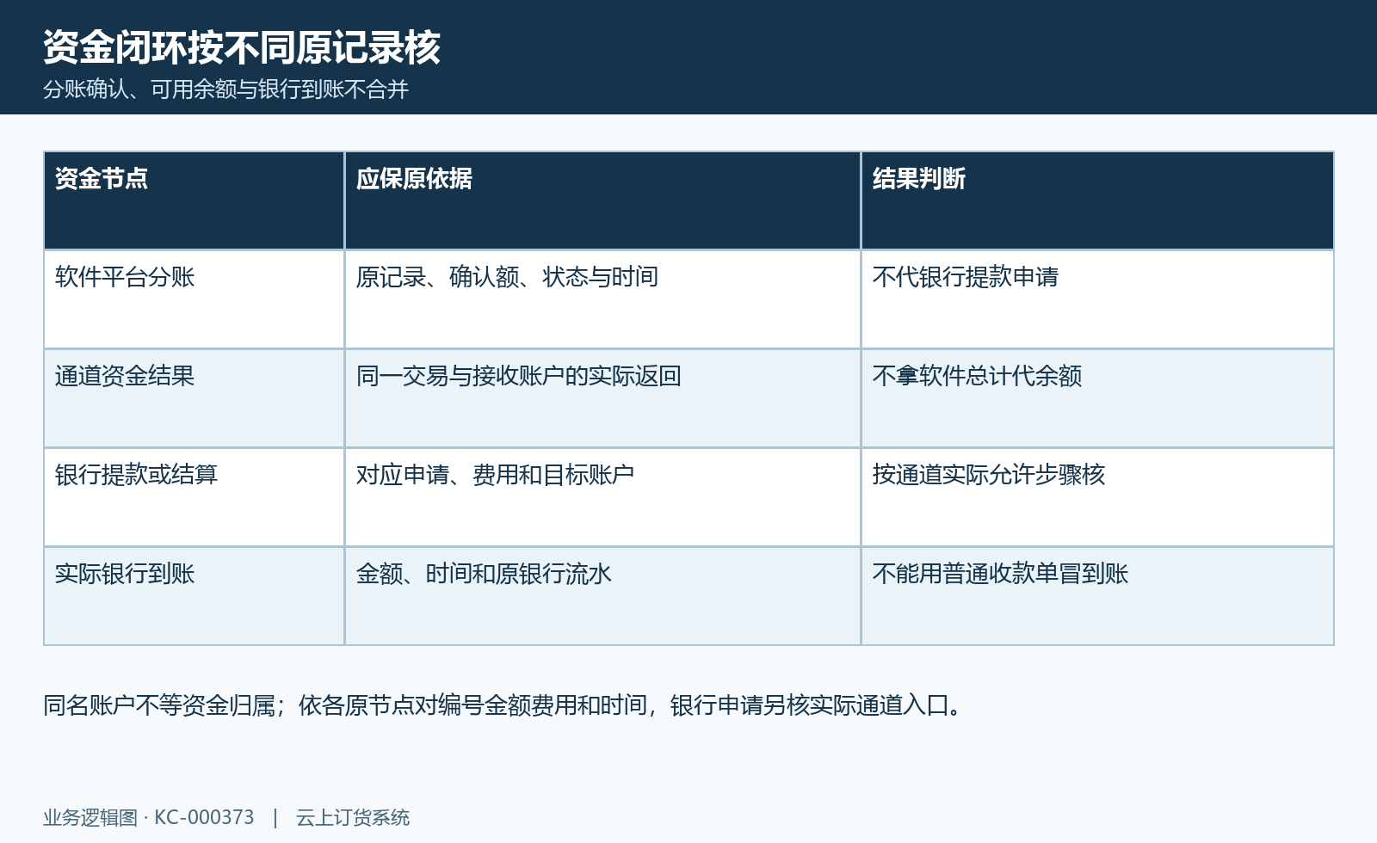The height and width of the screenshot is (843, 1377).
Task: Click cell 通道资金结果
Action: pyautogui.click(x=195, y=398)
